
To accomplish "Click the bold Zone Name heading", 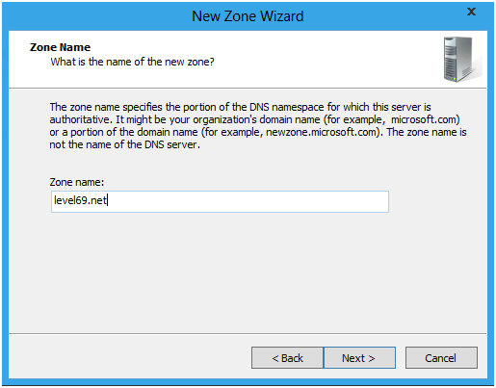I will coord(60,47).
